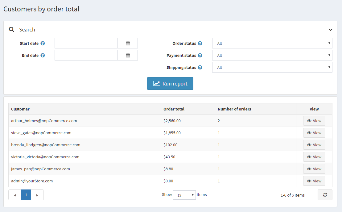Click the End date help icon
The height and width of the screenshot is (212, 342).
[43, 56]
